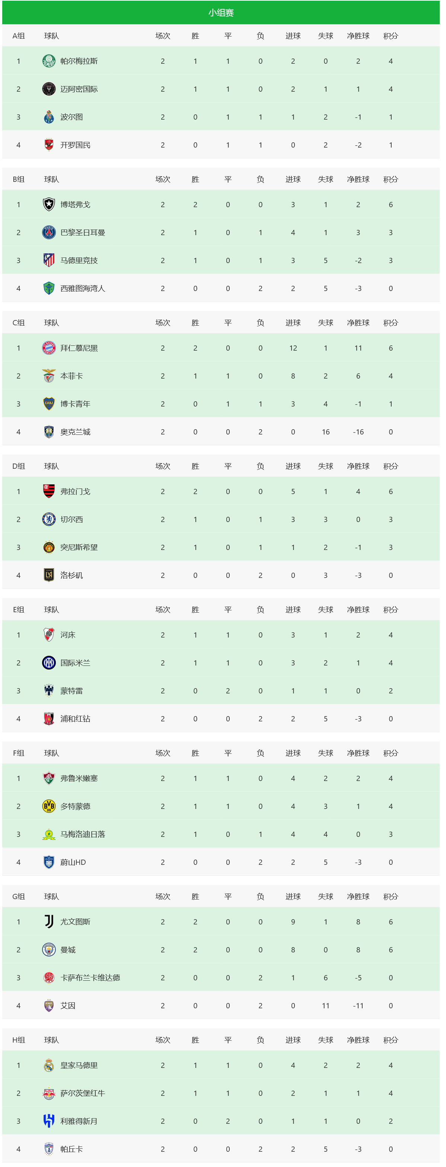Open the 利雅得新月 team link
446x1167 pixels.
(79, 1121)
